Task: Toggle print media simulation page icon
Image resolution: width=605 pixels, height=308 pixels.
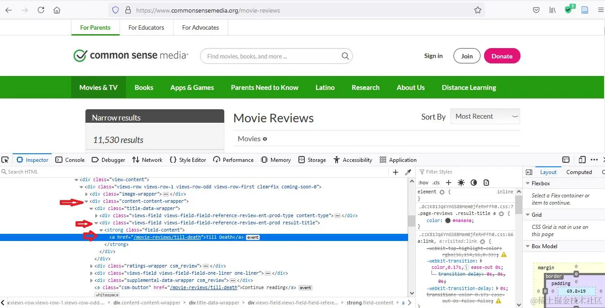Action: pyautogui.click(x=486, y=183)
